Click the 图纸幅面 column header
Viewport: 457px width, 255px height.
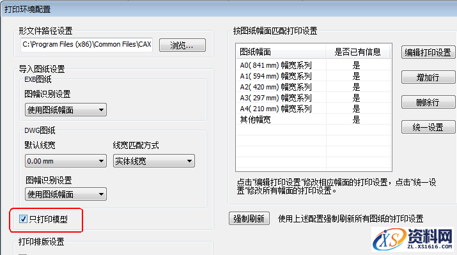[x=281, y=52]
